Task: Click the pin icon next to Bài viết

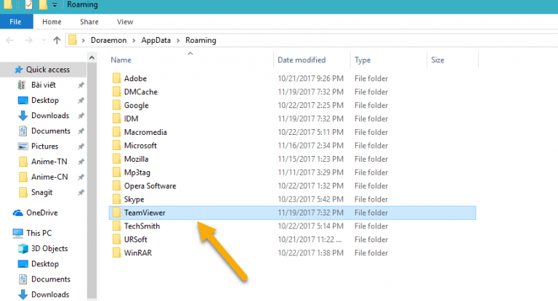Action: [81, 86]
